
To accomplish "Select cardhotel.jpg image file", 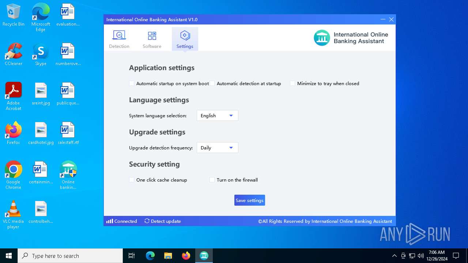I will point(41,133).
